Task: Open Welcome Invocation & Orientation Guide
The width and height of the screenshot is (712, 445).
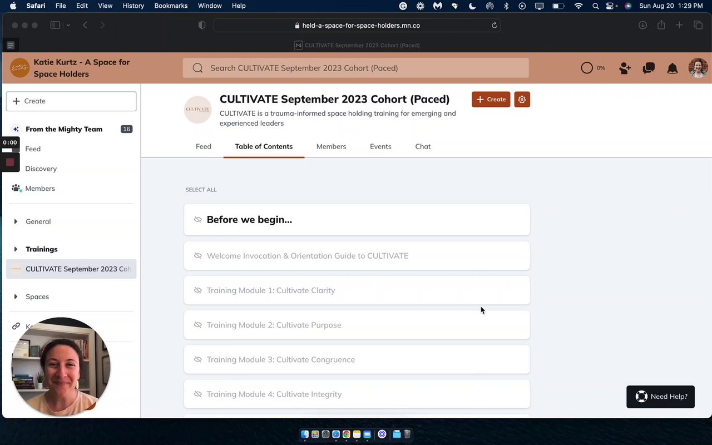Action: (x=357, y=256)
